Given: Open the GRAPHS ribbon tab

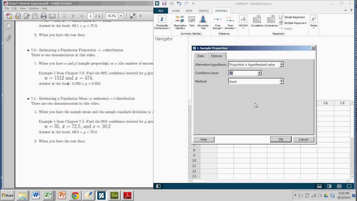Looking at the screenshot, I should click(x=204, y=11).
